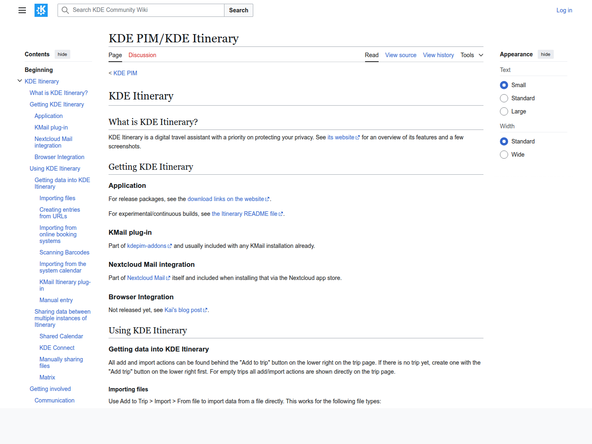Image resolution: width=592 pixels, height=444 pixels.
Task: Jump to Communication in contents
Action: pyautogui.click(x=54, y=400)
